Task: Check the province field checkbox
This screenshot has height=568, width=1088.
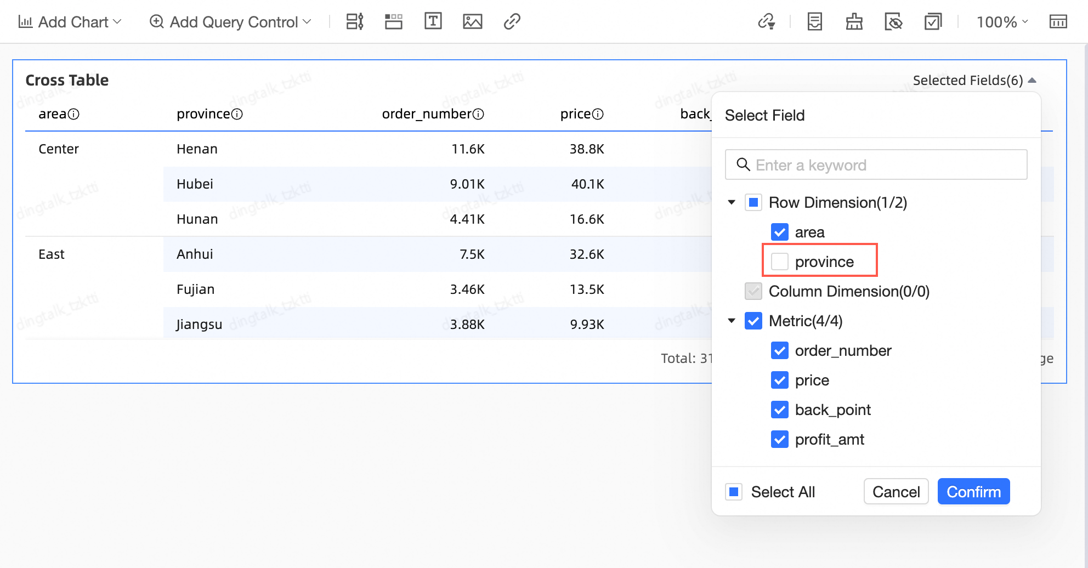Action: 779,262
